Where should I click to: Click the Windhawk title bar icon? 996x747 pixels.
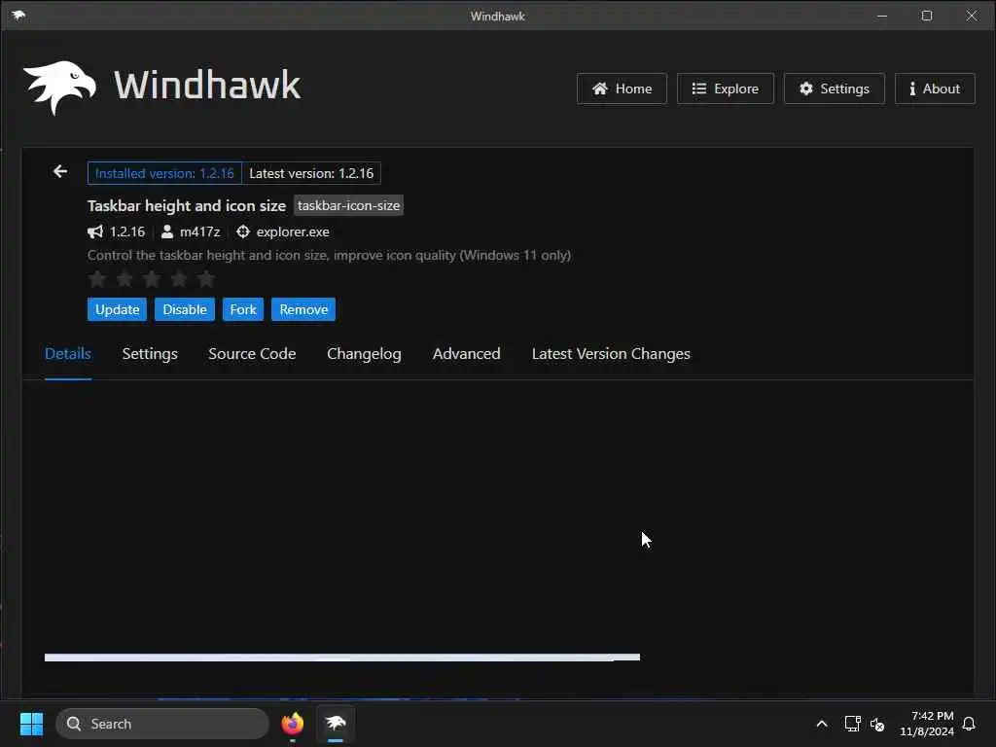click(x=18, y=16)
